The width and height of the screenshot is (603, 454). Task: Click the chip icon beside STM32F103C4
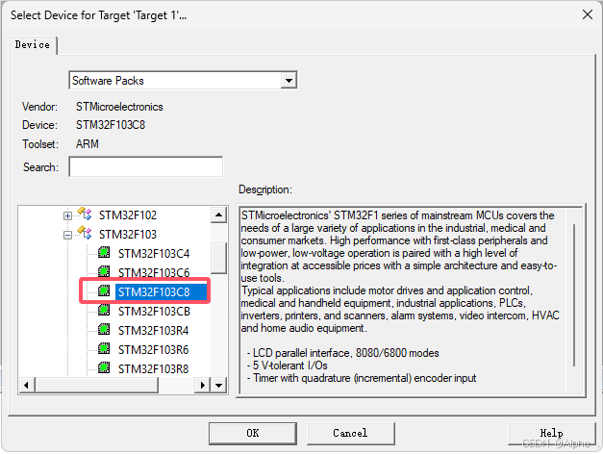click(104, 252)
